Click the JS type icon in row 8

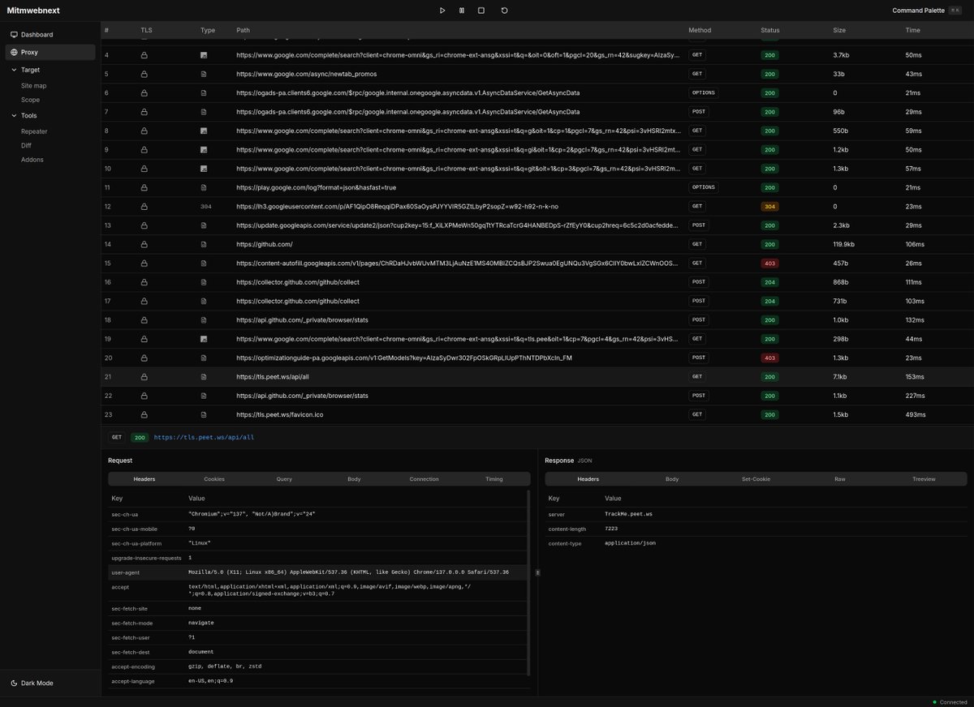205,131
